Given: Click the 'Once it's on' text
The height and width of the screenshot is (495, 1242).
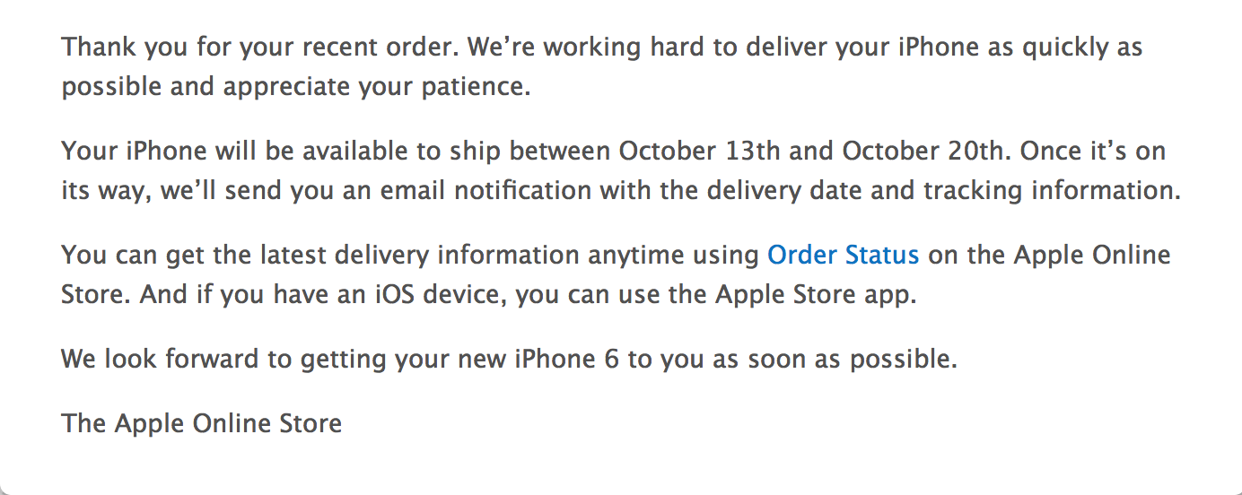Looking at the screenshot, I should pyautogui.click(x=1092, y=151).
